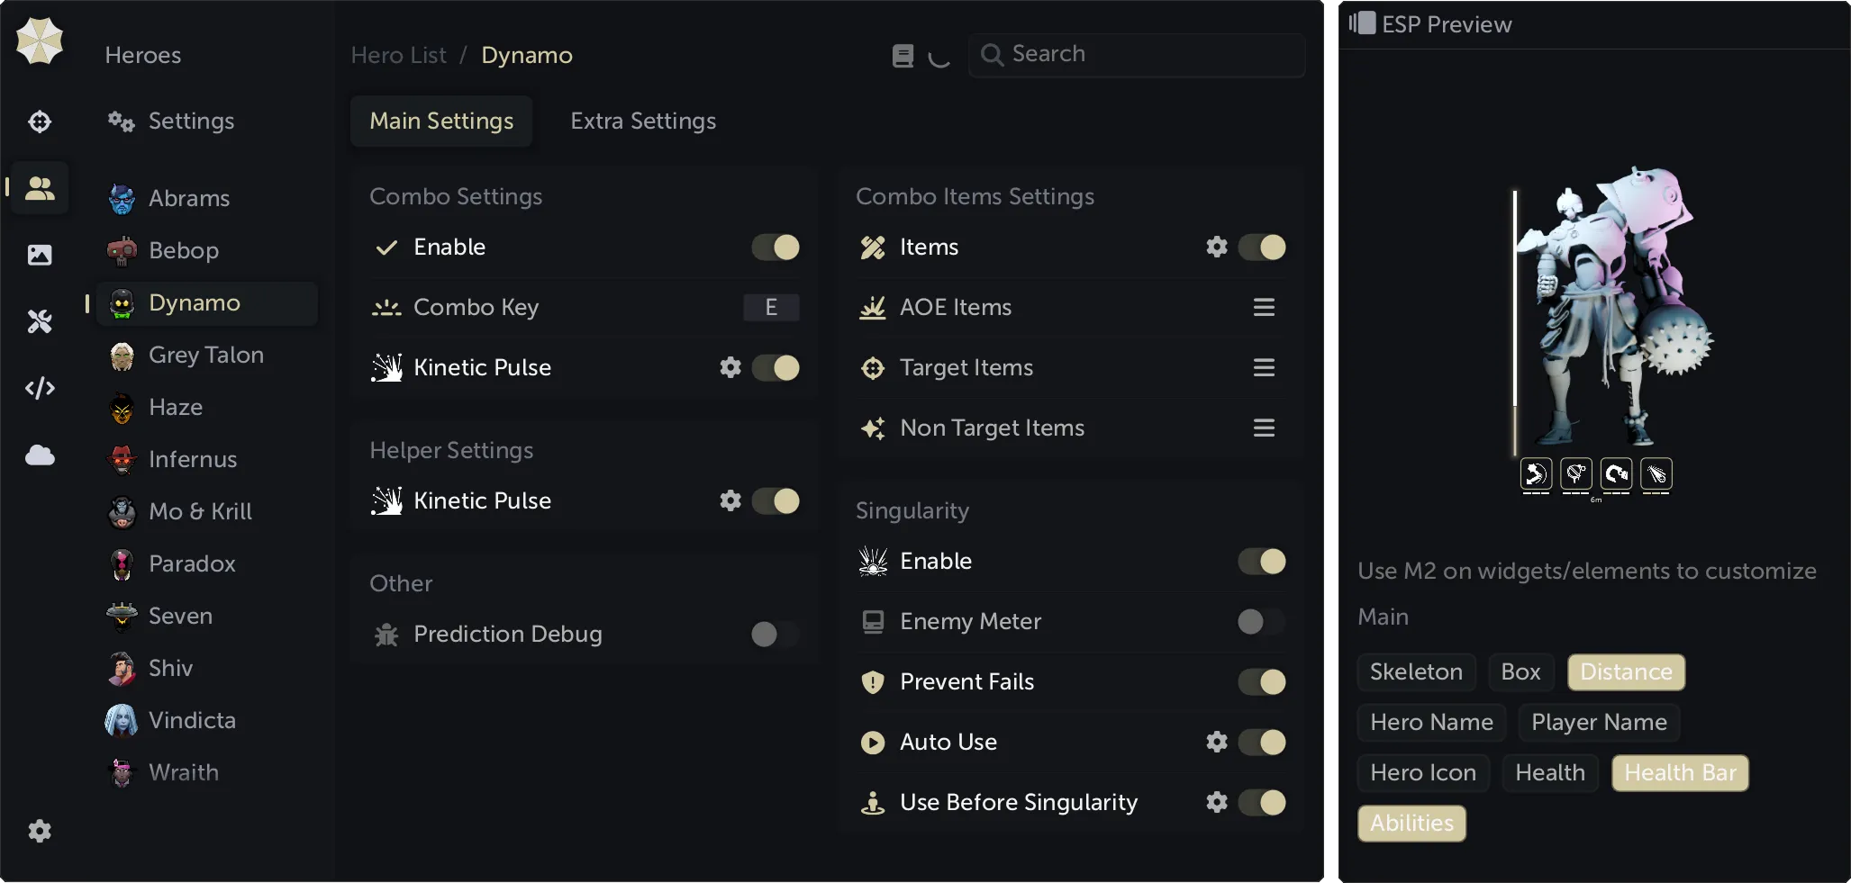The image size is (1851, 883).
Task: Enable the Enemy Meter toggle
Action: coord(1261,622)
